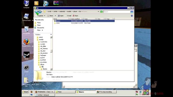Click the show desktop quick launch icon
The image size is (173, 97).
coord(31,95)
